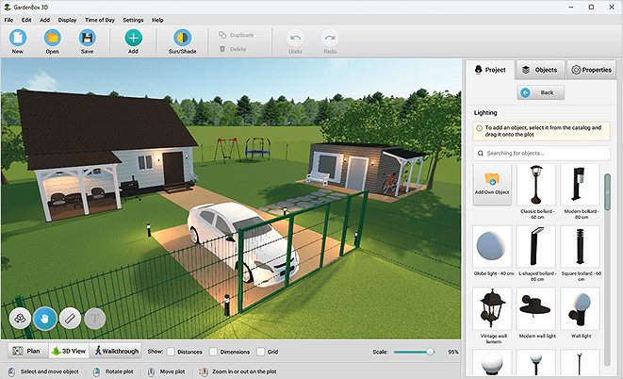Image resolution: width=623 pixels, height=379 pixels.
Task: Select the layers tool in viewport
Action: click(x=20, y=319)
